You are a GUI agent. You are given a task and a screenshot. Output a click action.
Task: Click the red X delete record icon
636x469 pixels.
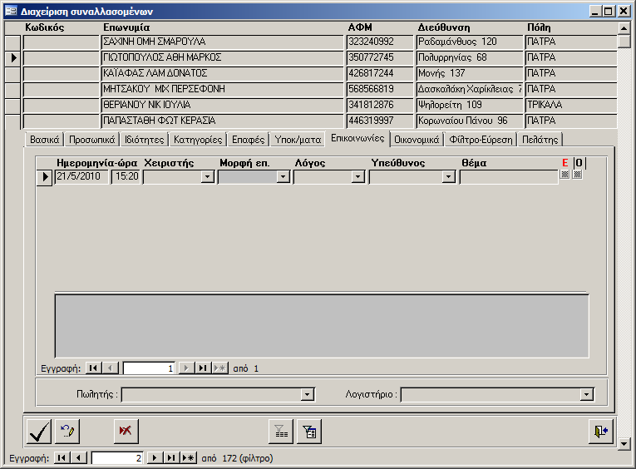coord(126,431)
